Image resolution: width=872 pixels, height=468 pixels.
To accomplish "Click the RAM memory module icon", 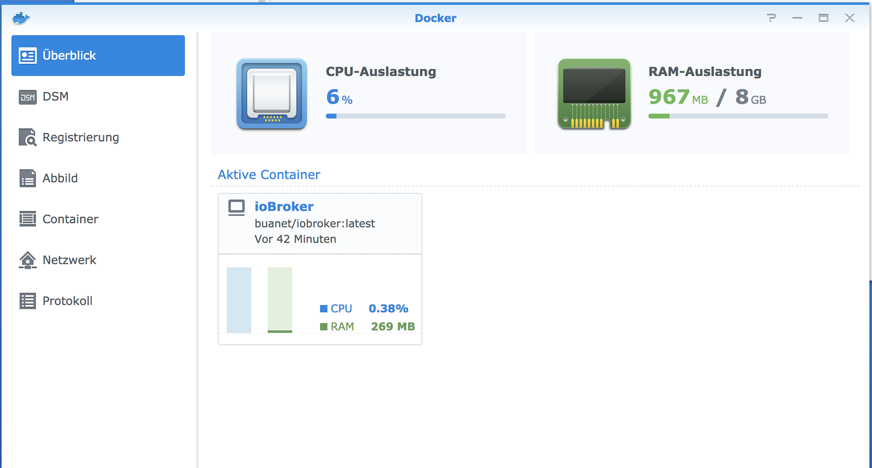I will 594,94.
